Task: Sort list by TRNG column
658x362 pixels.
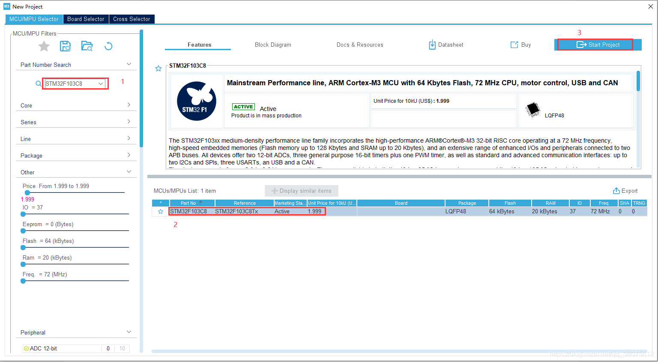Action: 639,203
